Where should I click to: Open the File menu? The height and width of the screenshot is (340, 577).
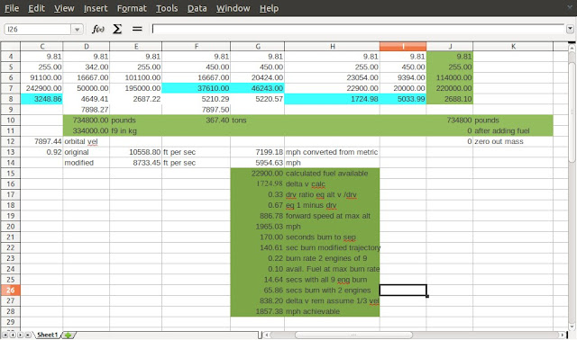[x=12, y=8]
